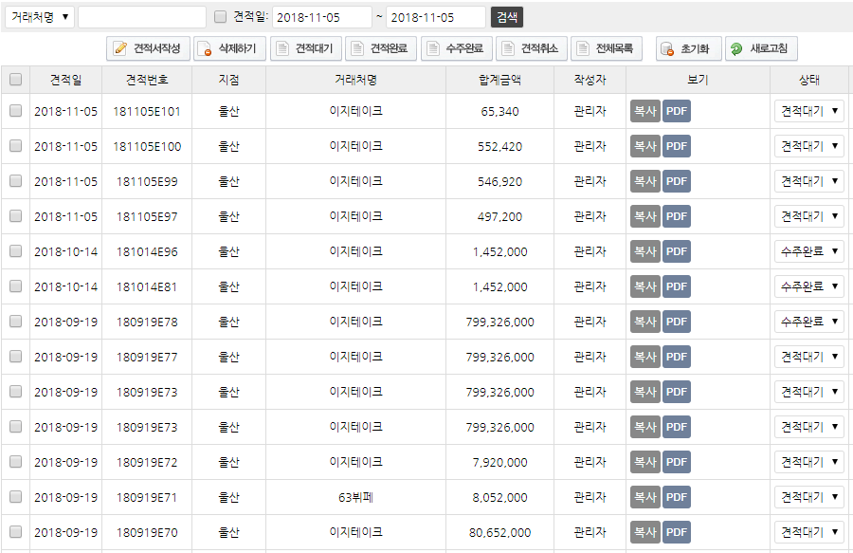Click amount 8,052,000 cell
The image size is (853, 553).
[x=499, y=497]
